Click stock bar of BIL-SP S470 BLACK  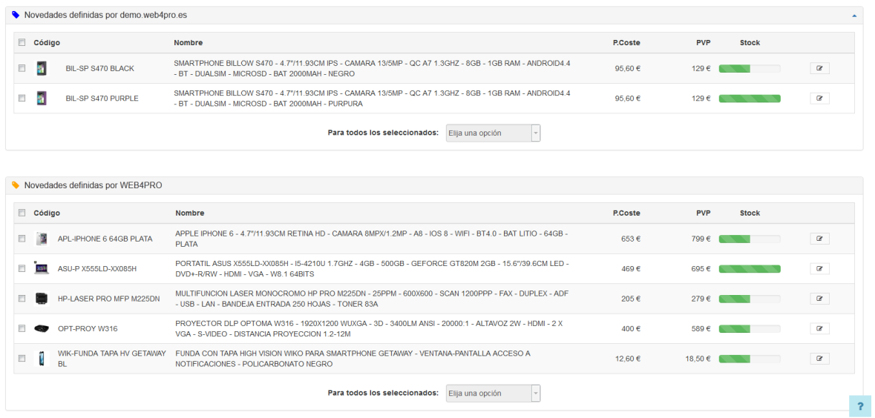pos(750,68)
